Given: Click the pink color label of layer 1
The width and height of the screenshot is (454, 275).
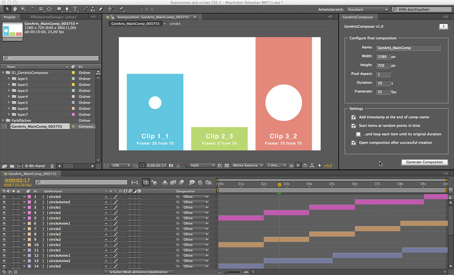Looking at the screenshot, I should pyautogui.click(x=29, y=197).
